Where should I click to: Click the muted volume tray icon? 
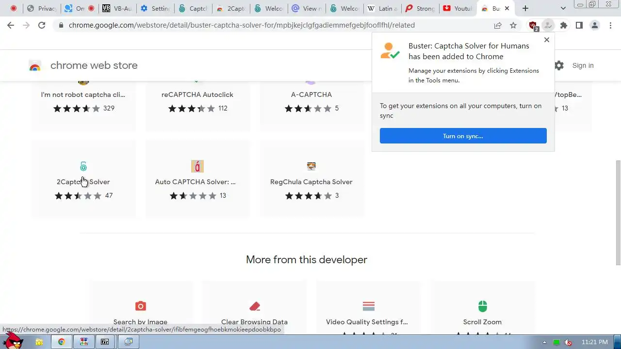568,342
